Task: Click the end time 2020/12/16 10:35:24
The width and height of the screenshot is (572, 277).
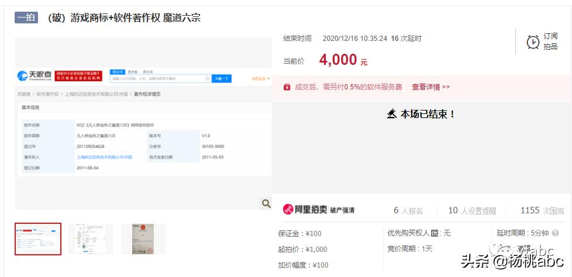Action: [x=354, y=38]
